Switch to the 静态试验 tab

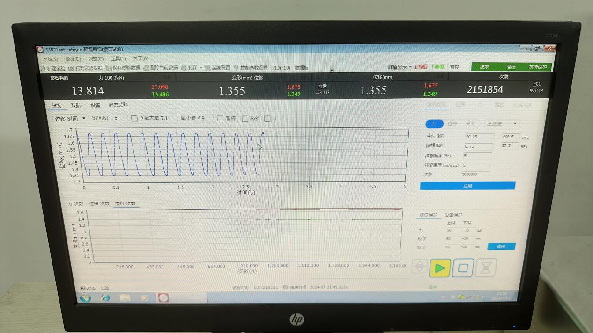(119, 105)
